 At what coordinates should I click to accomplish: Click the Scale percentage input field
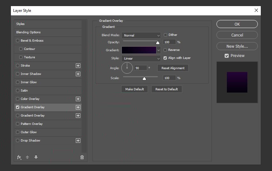169,78
